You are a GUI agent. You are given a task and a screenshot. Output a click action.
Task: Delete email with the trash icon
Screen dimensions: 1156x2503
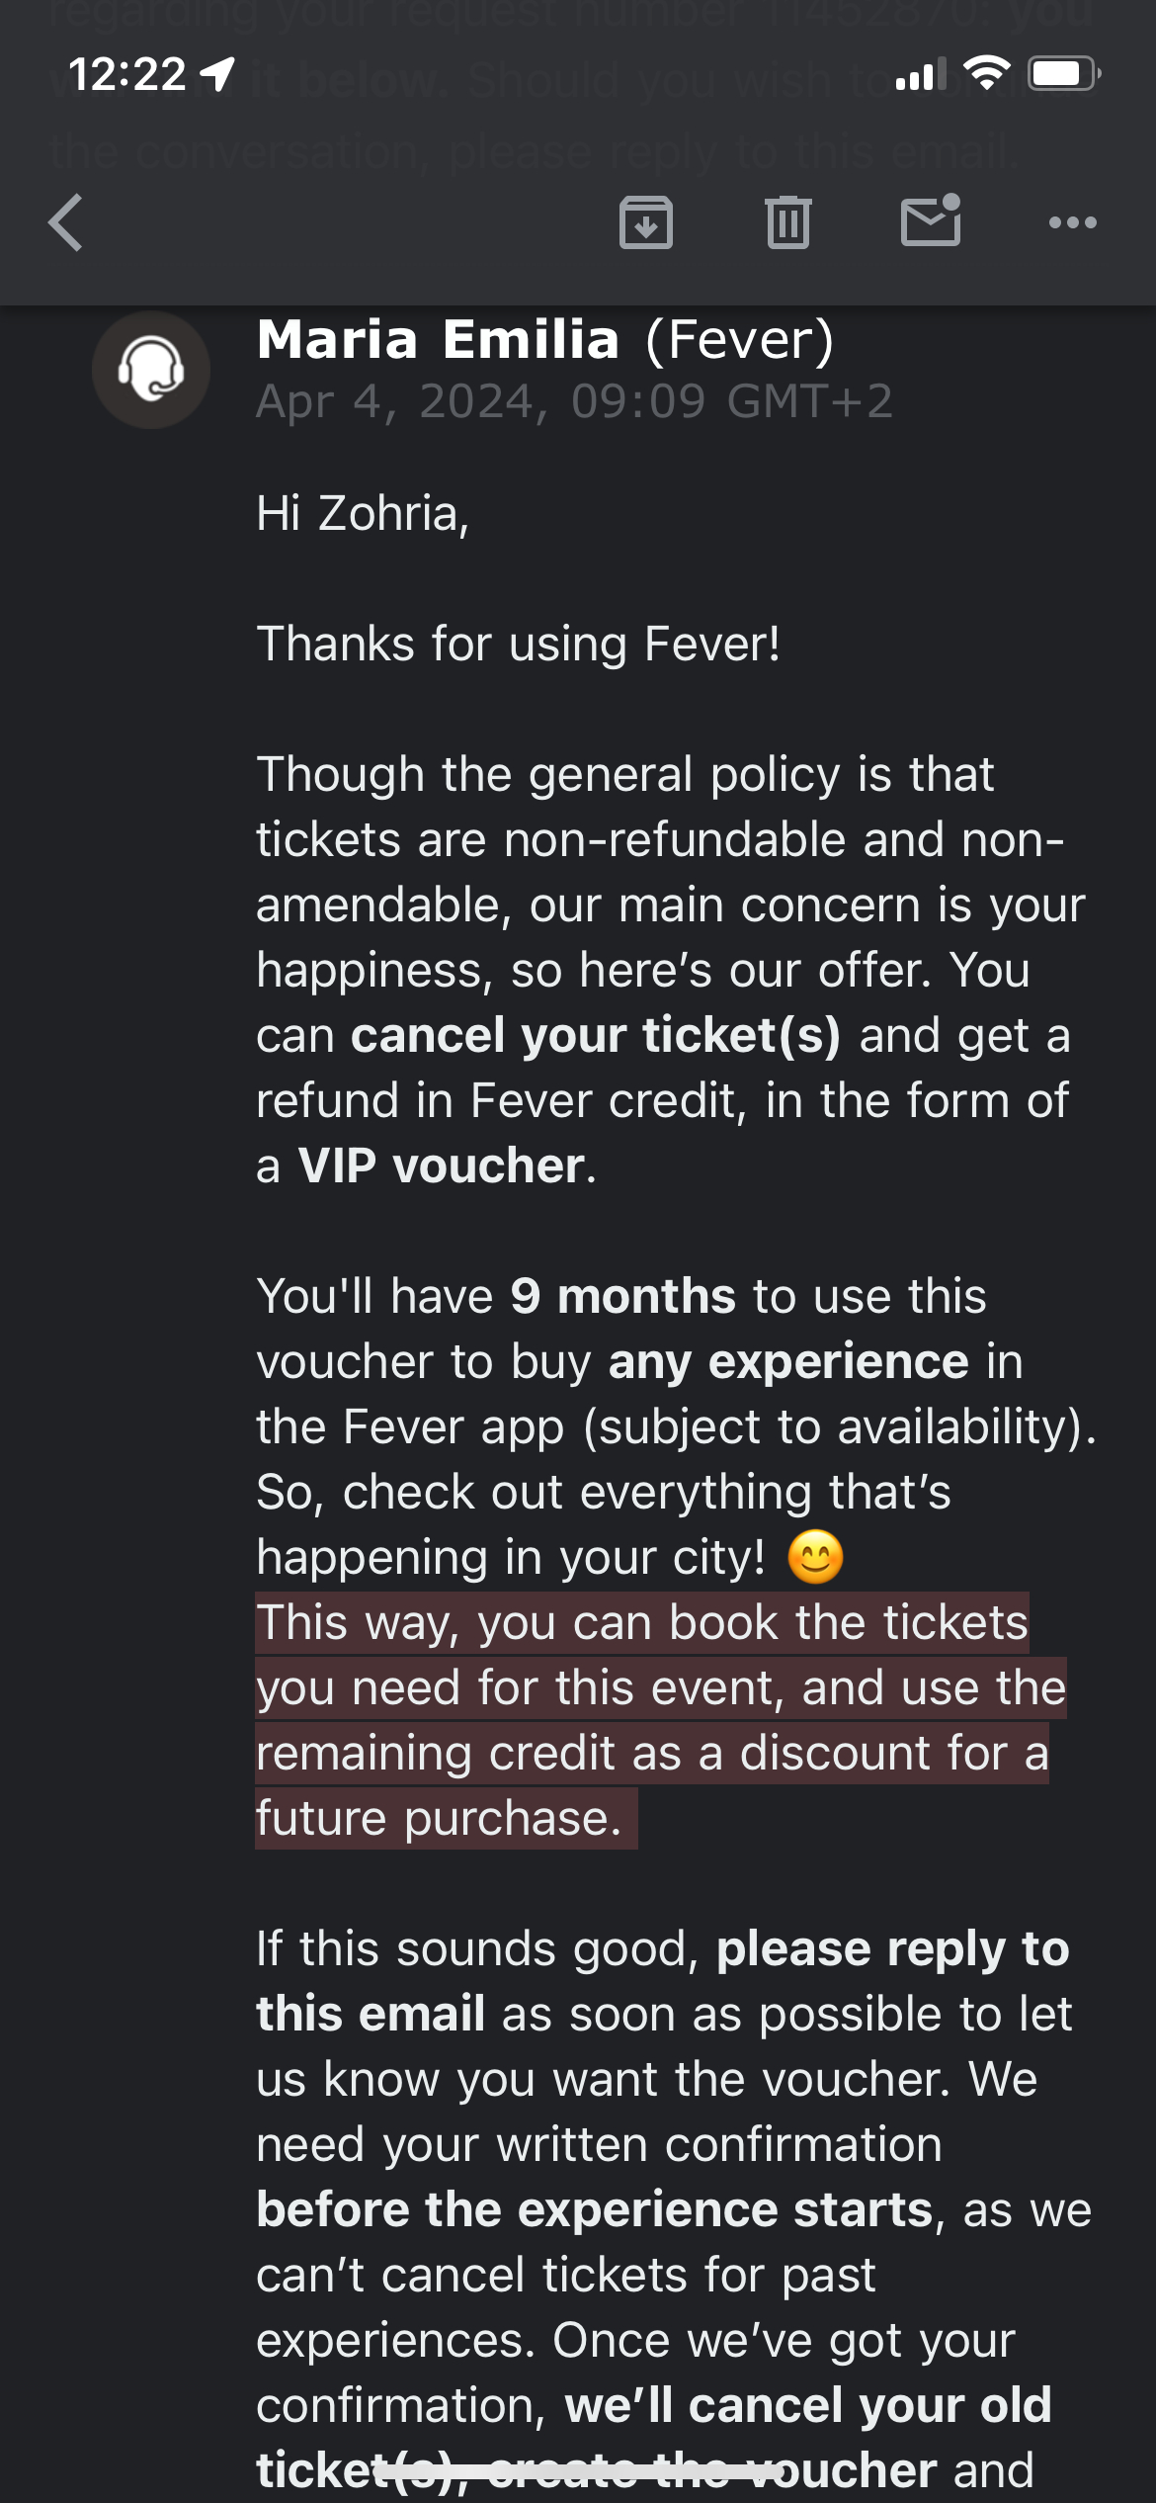(787, 222)
